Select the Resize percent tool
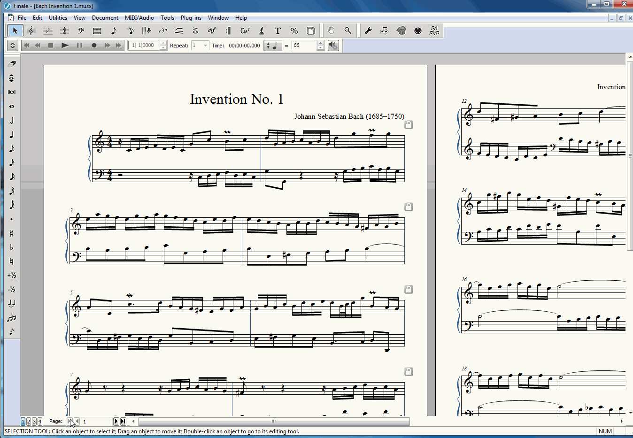The width and height of the screenshot is (633, 438). pyautogui.click(x=294, y=31)
